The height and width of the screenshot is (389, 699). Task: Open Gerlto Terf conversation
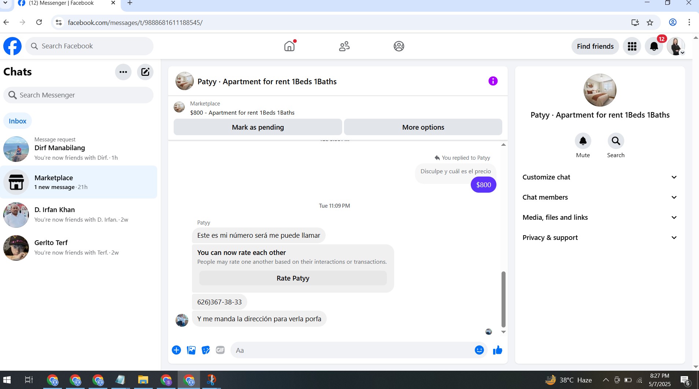79,248
